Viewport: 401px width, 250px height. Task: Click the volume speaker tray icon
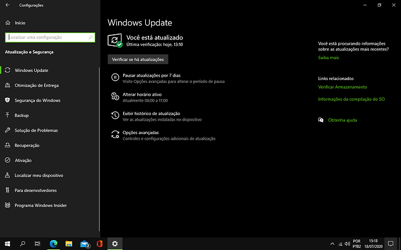pyautogui.click(x=348, y=244)
